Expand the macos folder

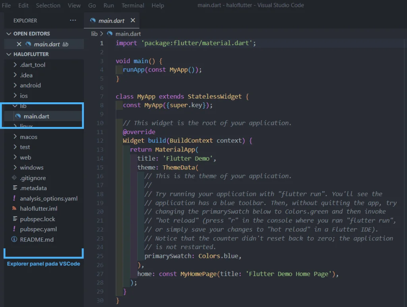pyautogui.click(x=29, y=137)
